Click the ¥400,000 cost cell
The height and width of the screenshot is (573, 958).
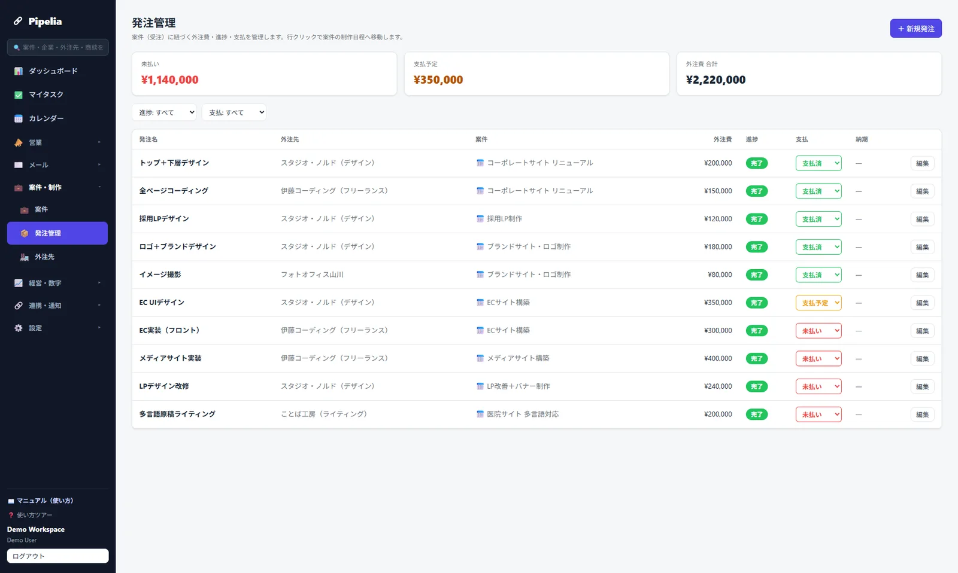(718, 358)
